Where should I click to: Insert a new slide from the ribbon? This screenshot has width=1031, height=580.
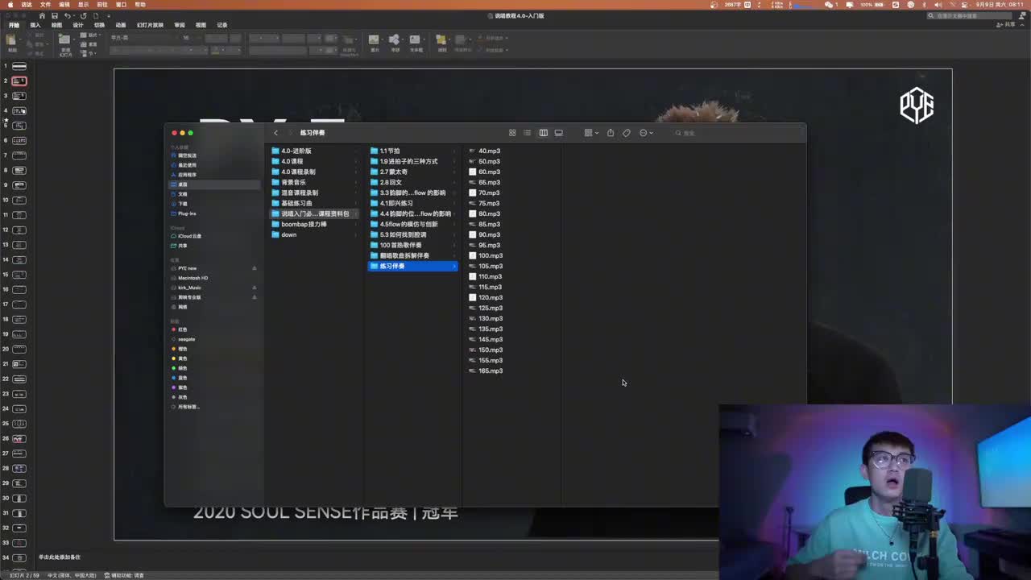click(x=65, y=40)
